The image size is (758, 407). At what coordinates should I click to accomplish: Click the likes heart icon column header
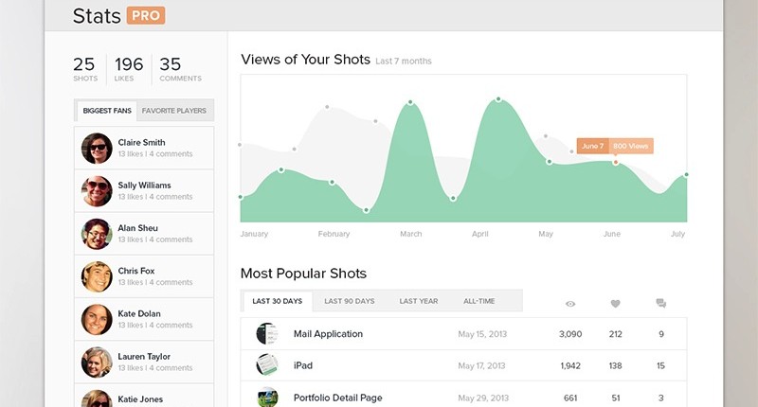point(615,304)
